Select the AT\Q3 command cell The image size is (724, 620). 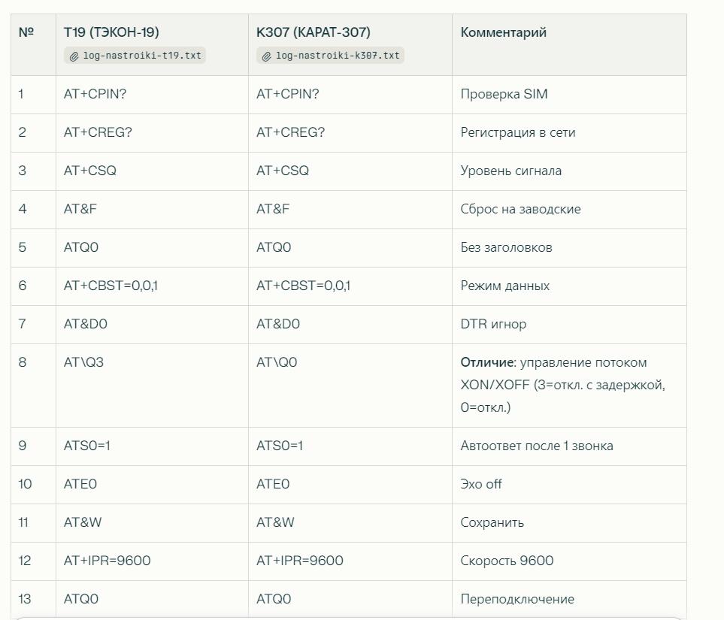click(83, 362)
